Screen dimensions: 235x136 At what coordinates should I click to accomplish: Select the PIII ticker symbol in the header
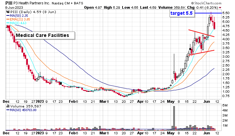pos(9,3)
